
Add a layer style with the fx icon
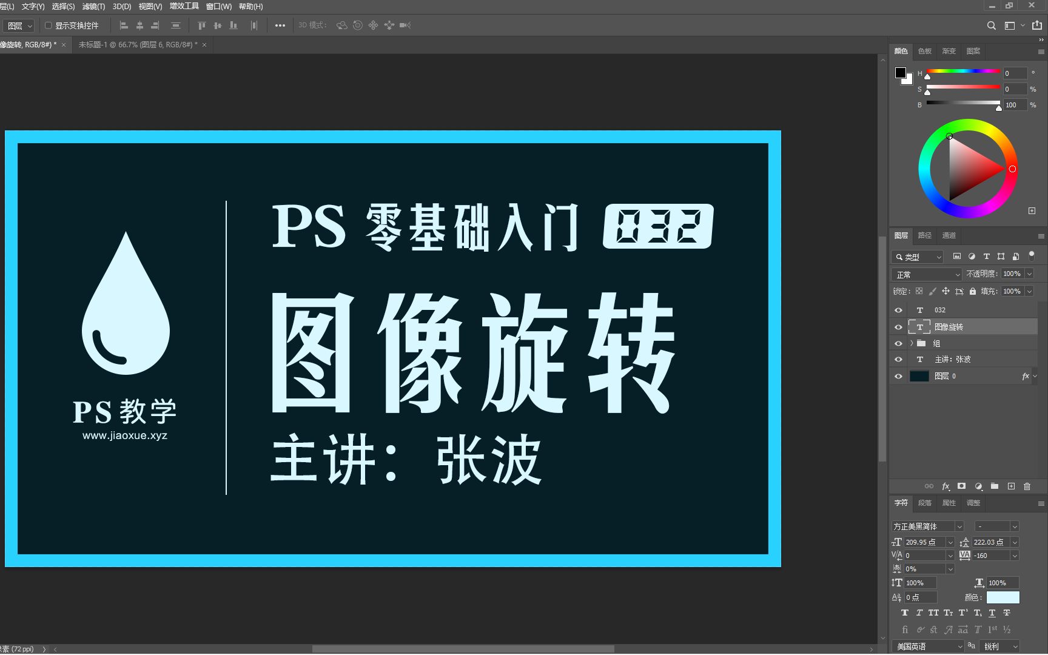tap(946, 486)
